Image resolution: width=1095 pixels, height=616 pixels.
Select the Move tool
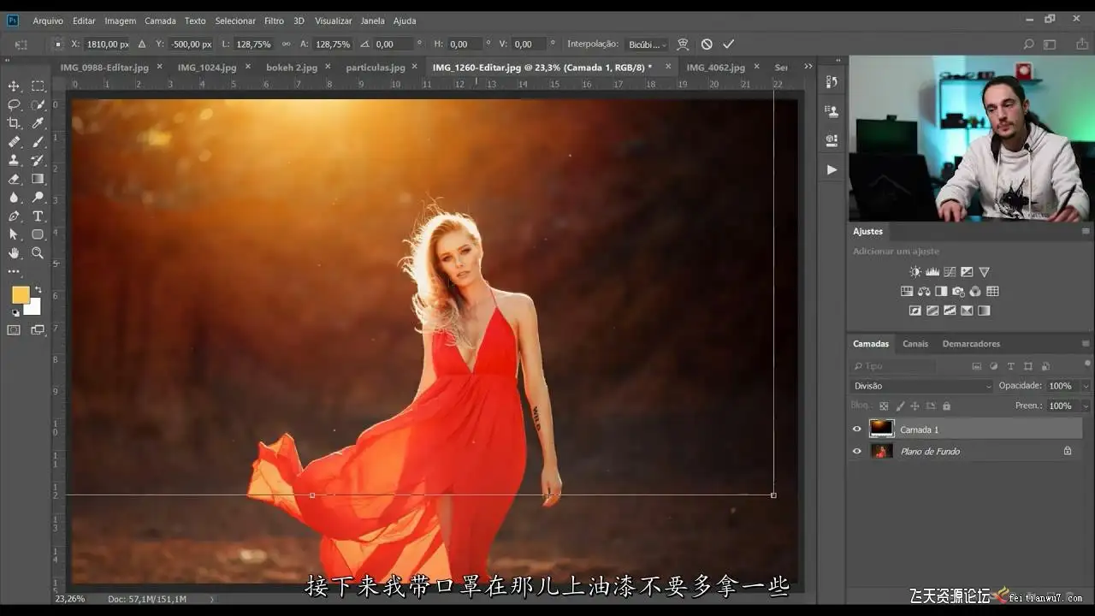pos(14,86)
